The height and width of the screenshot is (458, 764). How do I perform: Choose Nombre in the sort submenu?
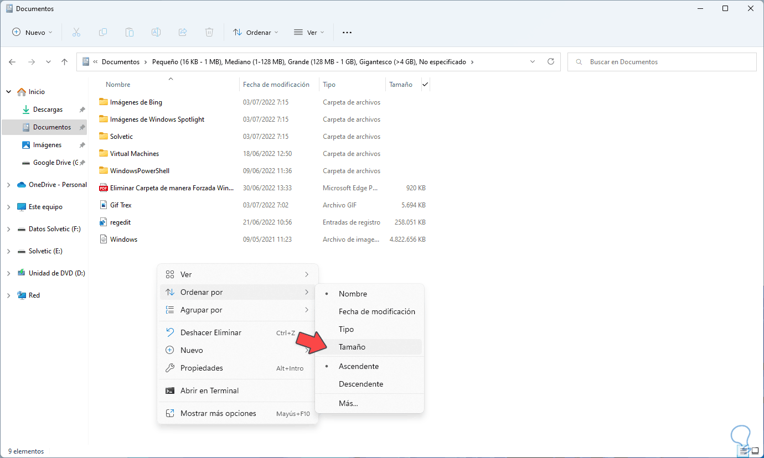point(353,294)
